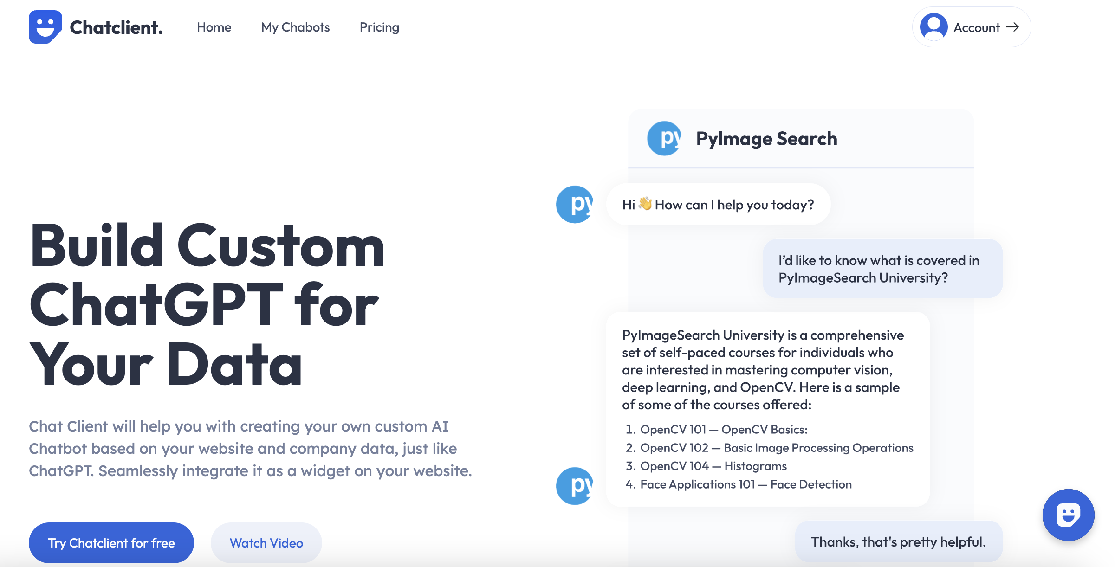The width and height of the screenshot is (1115, 567).
Task: Open the Home navigation link
Action: [x=214, y=27]
